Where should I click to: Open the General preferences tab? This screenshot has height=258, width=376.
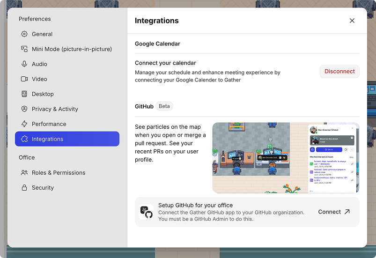tap(67, 34)
